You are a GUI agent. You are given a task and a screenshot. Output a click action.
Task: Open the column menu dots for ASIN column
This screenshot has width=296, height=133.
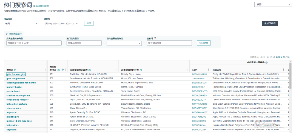point(208,69)
